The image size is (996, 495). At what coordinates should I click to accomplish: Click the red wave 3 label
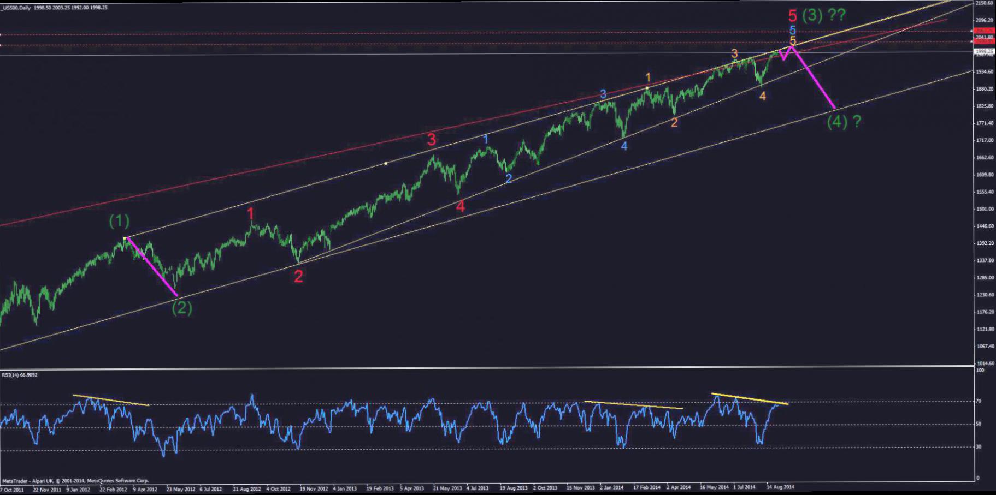tap(432, 139)
